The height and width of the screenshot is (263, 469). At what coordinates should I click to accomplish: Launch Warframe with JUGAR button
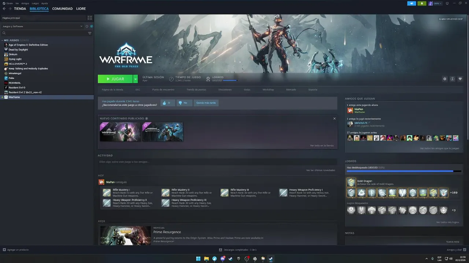tap(115, 79)
